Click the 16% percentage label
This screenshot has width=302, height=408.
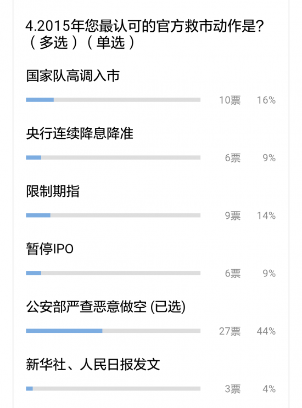point(266,100)
